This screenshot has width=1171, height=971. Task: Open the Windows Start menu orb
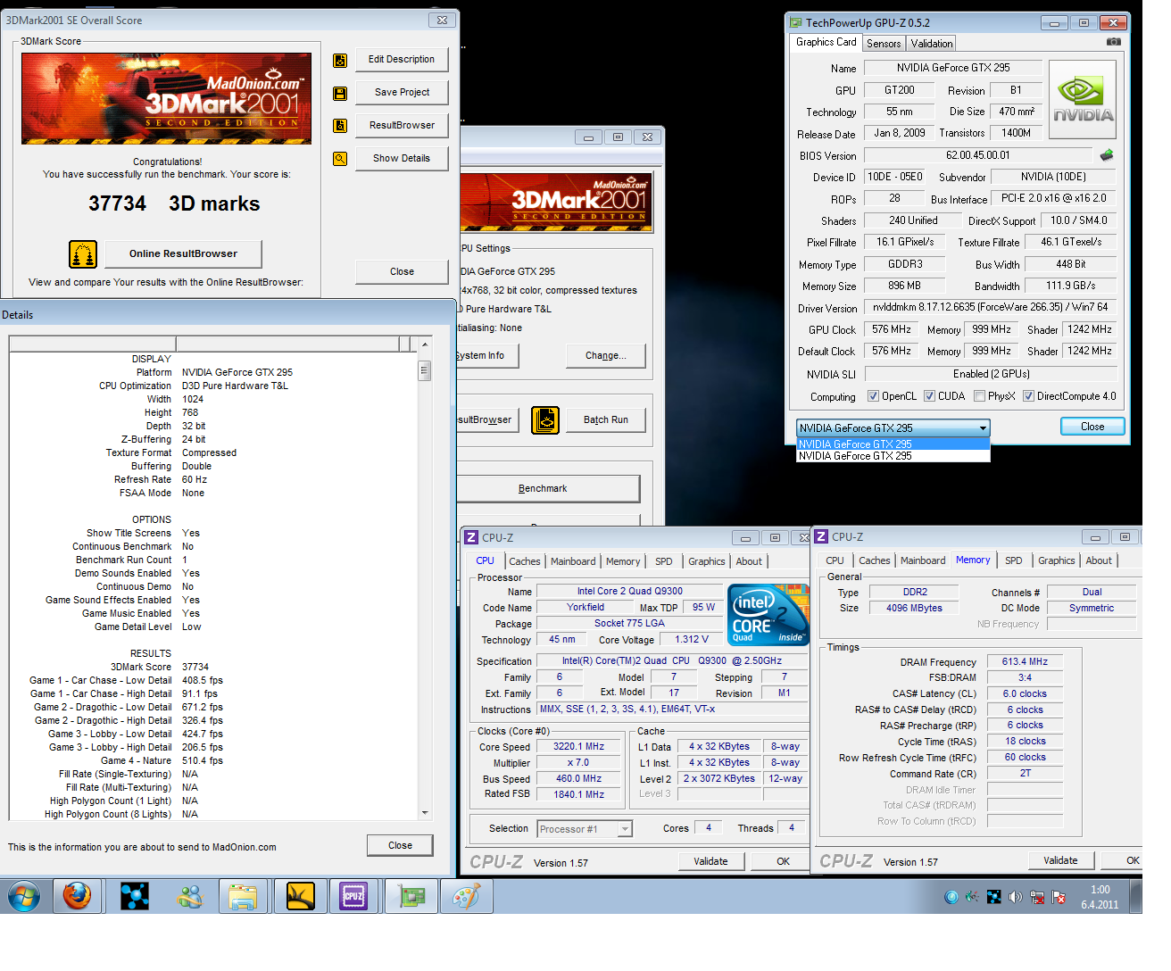point(23,896)
